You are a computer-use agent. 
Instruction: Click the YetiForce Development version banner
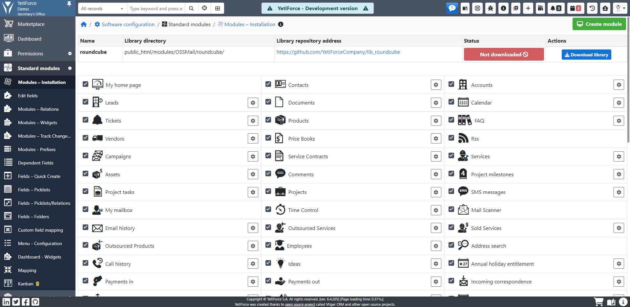pyautogui.click(x=317, y=8)
